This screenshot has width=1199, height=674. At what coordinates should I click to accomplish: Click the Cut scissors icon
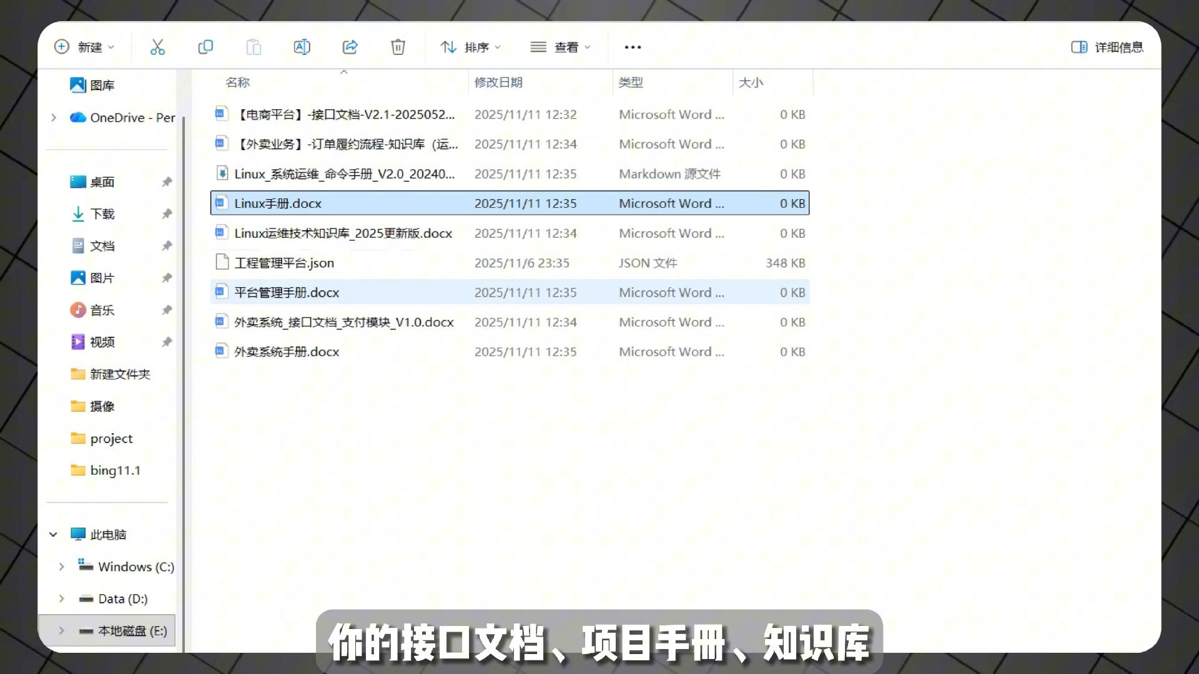157,47
